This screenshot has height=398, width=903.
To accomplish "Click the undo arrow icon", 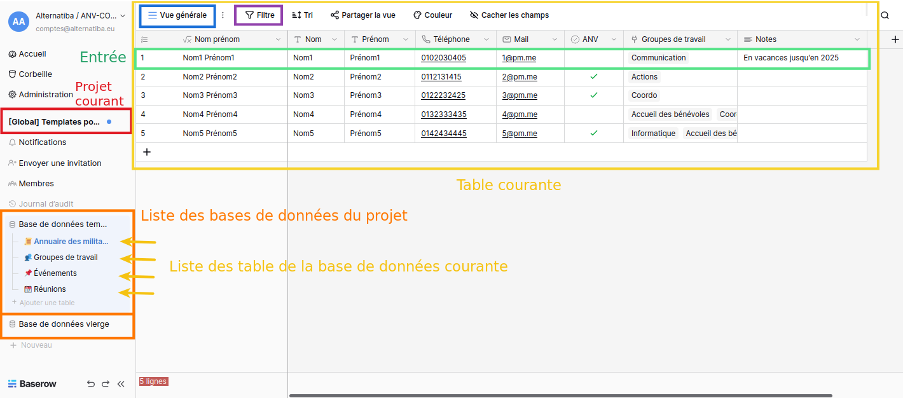I will (91, 384).
